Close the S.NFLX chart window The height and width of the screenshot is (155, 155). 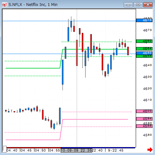click(148, 5)
